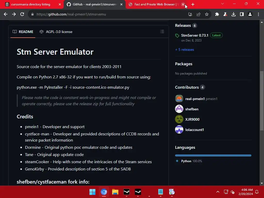The height and width of the screenshot is (198, 264).
Task: Click the lock icon in address bar
Action: (x=32, y=14)
